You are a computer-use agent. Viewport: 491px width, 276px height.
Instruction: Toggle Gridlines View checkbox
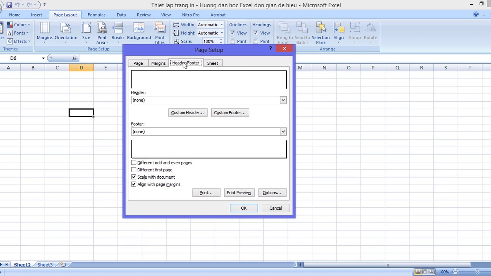point(232,33)
